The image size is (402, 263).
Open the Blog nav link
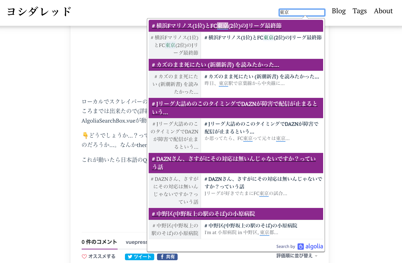(339, 11)
